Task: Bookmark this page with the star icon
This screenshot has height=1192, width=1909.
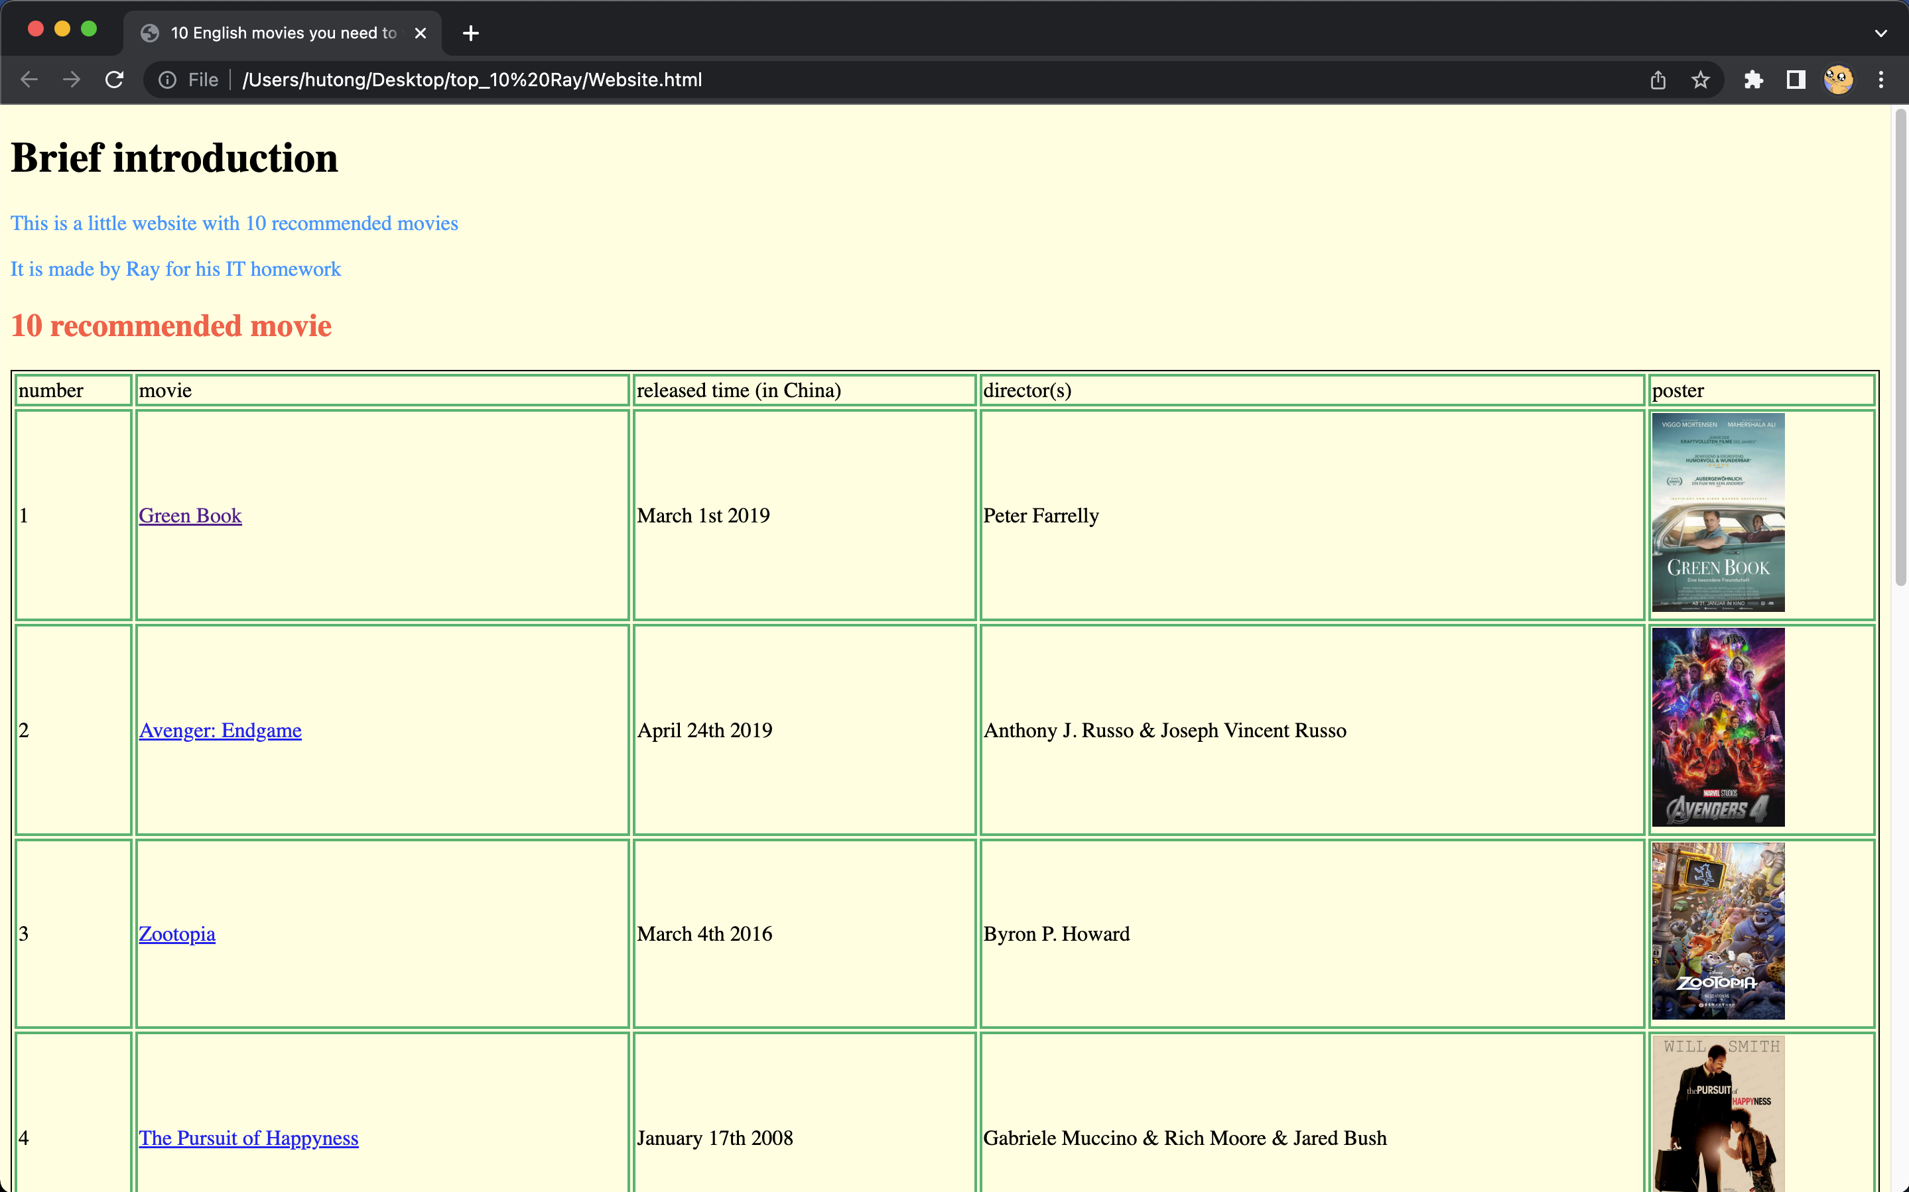Action: pos(1700,80)
